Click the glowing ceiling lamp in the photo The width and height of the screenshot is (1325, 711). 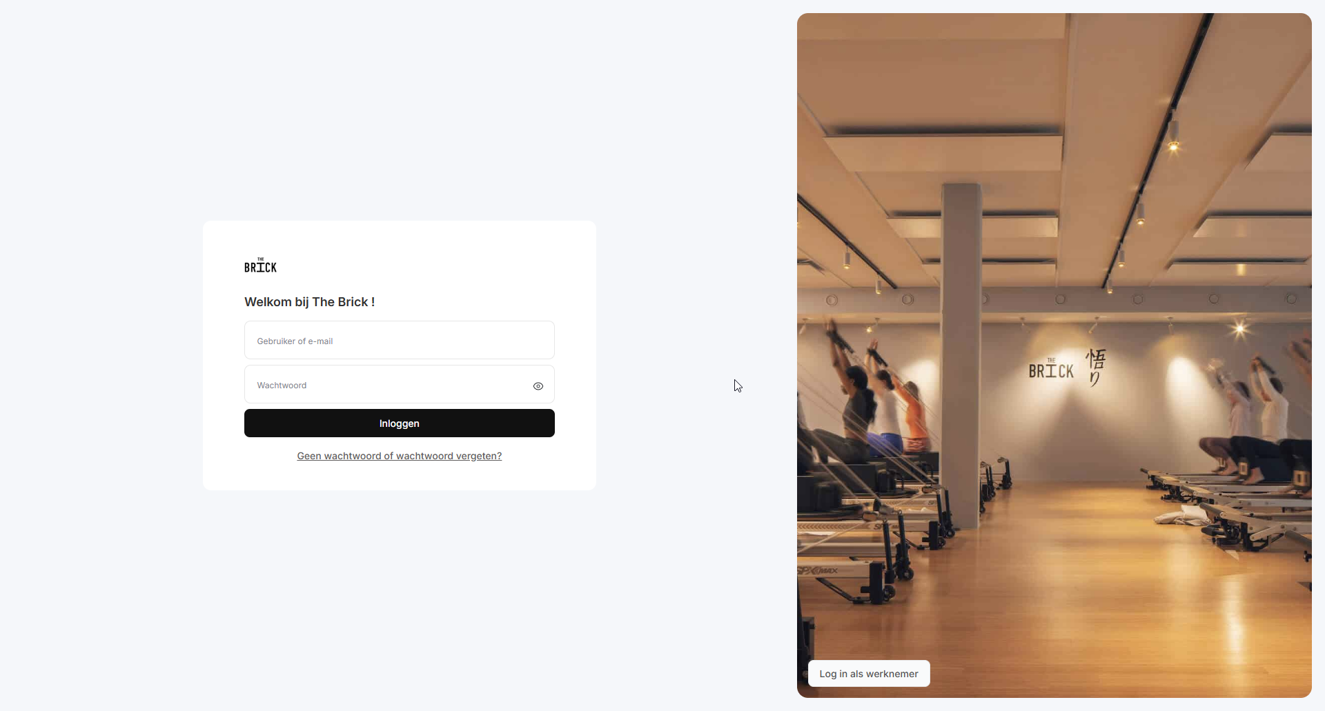tap(1173, 145)
